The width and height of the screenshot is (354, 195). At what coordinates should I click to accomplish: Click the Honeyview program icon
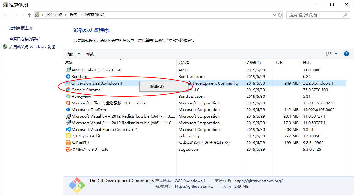click(68, 96)
